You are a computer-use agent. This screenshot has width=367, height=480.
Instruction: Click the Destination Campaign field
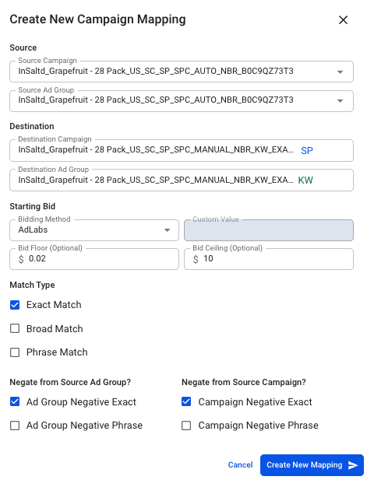[x=182, y=150]
